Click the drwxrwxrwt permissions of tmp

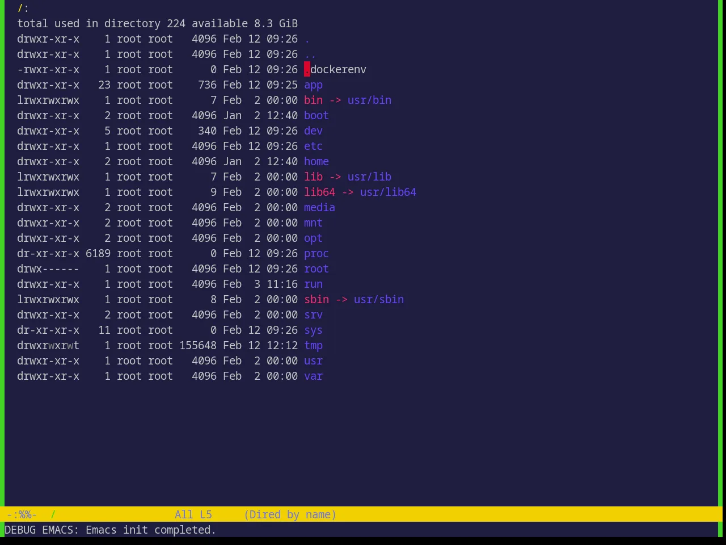[48, 346]
